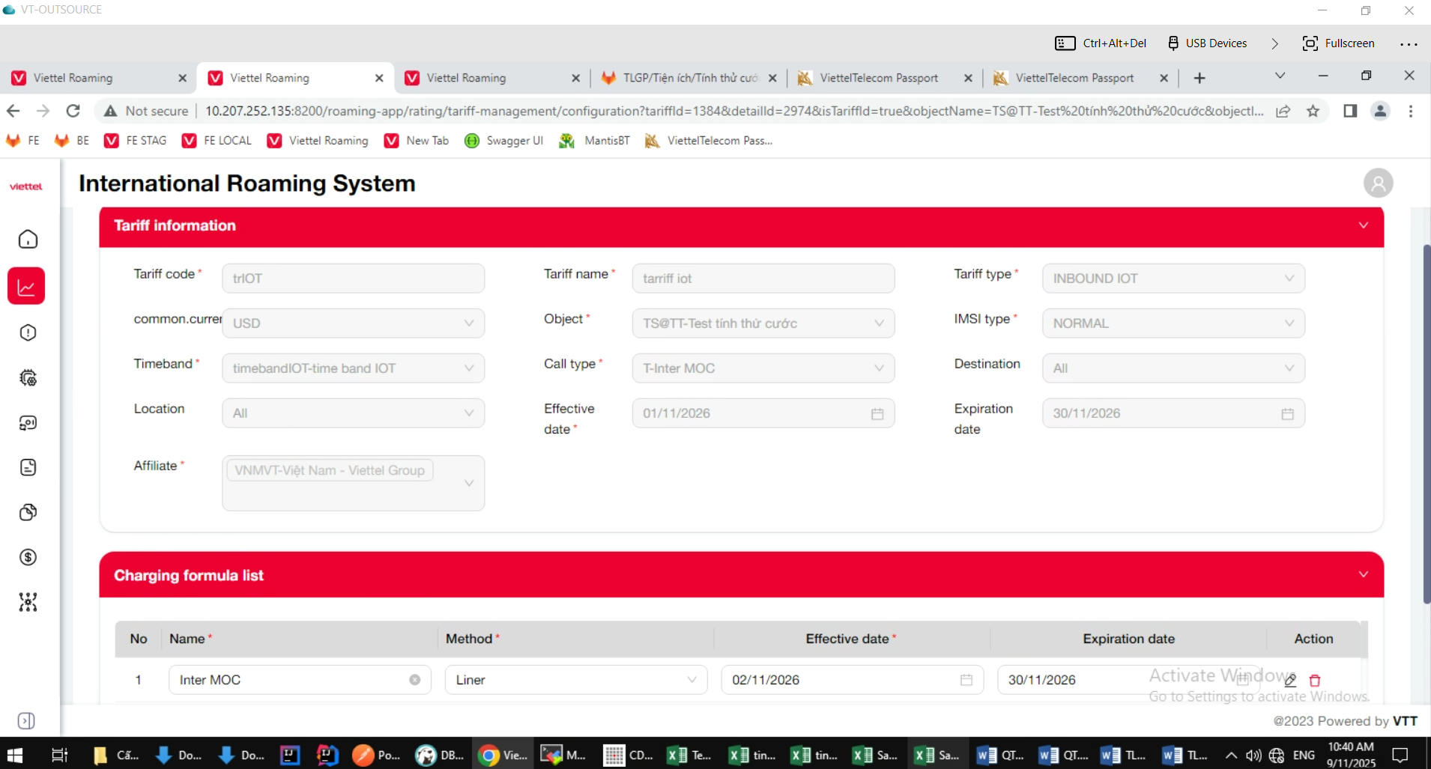Open the chart rating icon in the sidebar
The image size is (1431, 769).
(x=27, y=286)
